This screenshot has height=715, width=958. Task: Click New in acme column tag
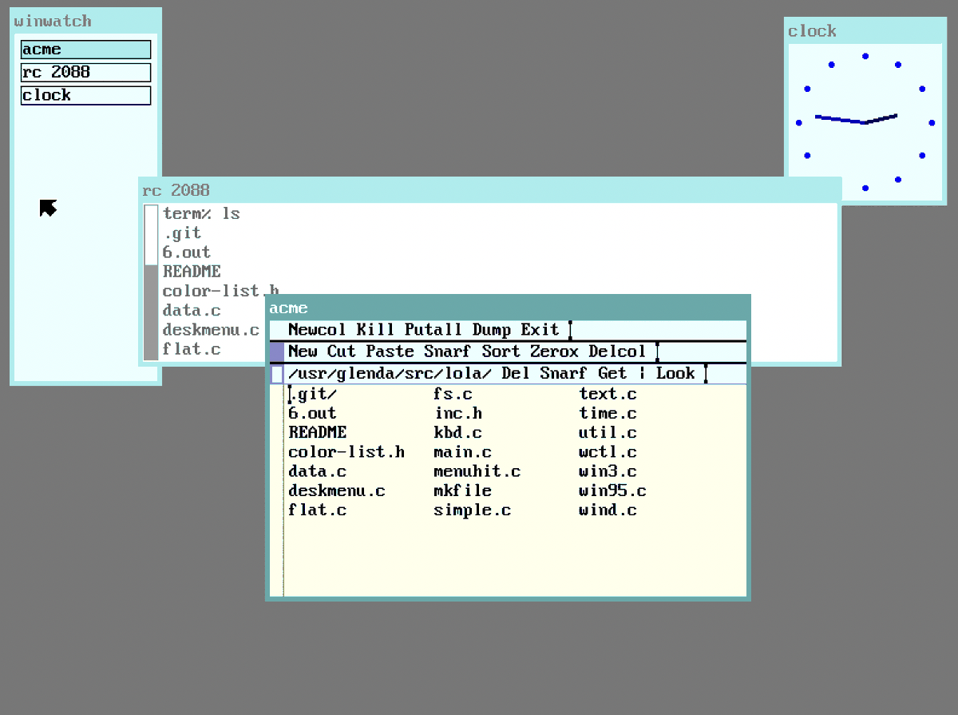point(303,352)
